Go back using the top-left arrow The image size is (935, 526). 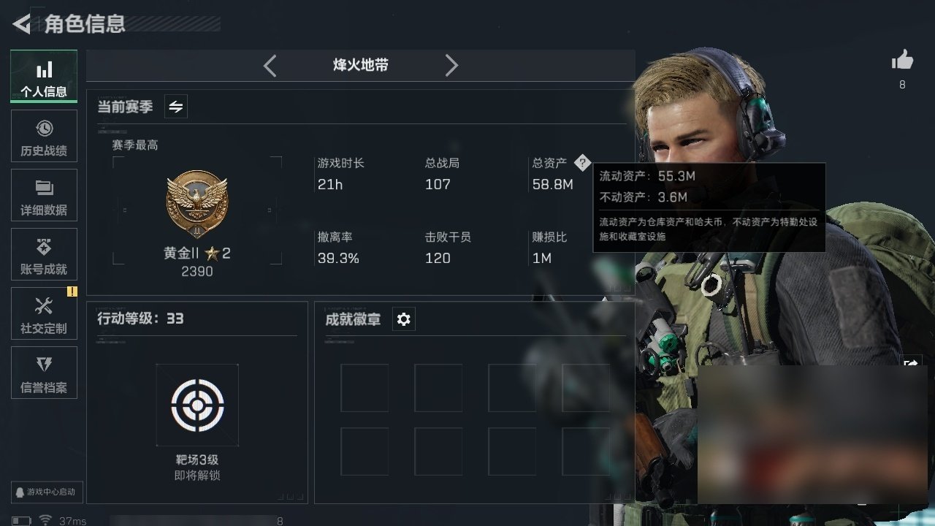click(x=21, y=24)
